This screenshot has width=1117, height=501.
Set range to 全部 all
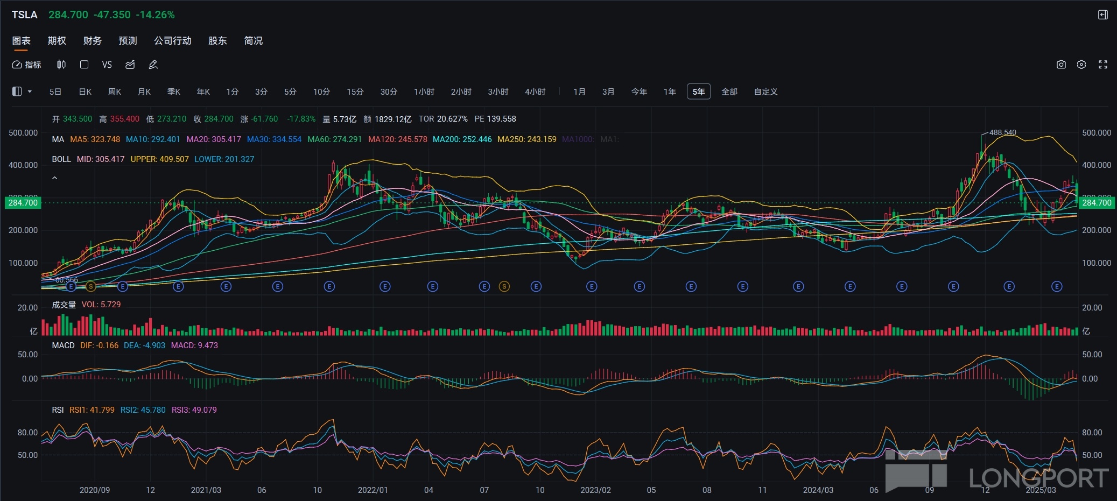pyautogui.click(x=729, y=92)
